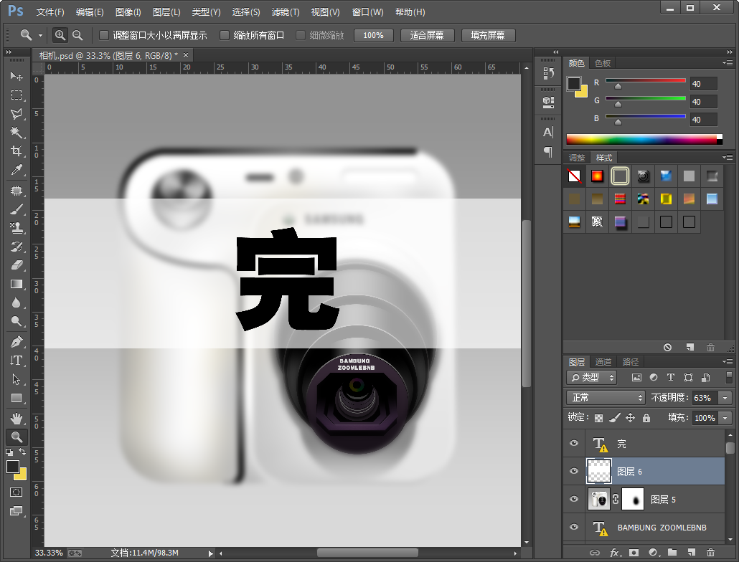Select the Dodge tool
This screenshot has width=739, height=562.
(x=17, y=321)
